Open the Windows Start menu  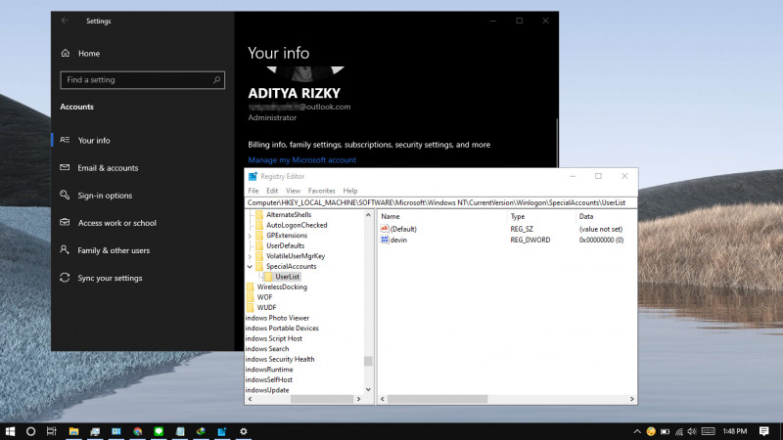(10, 431)
